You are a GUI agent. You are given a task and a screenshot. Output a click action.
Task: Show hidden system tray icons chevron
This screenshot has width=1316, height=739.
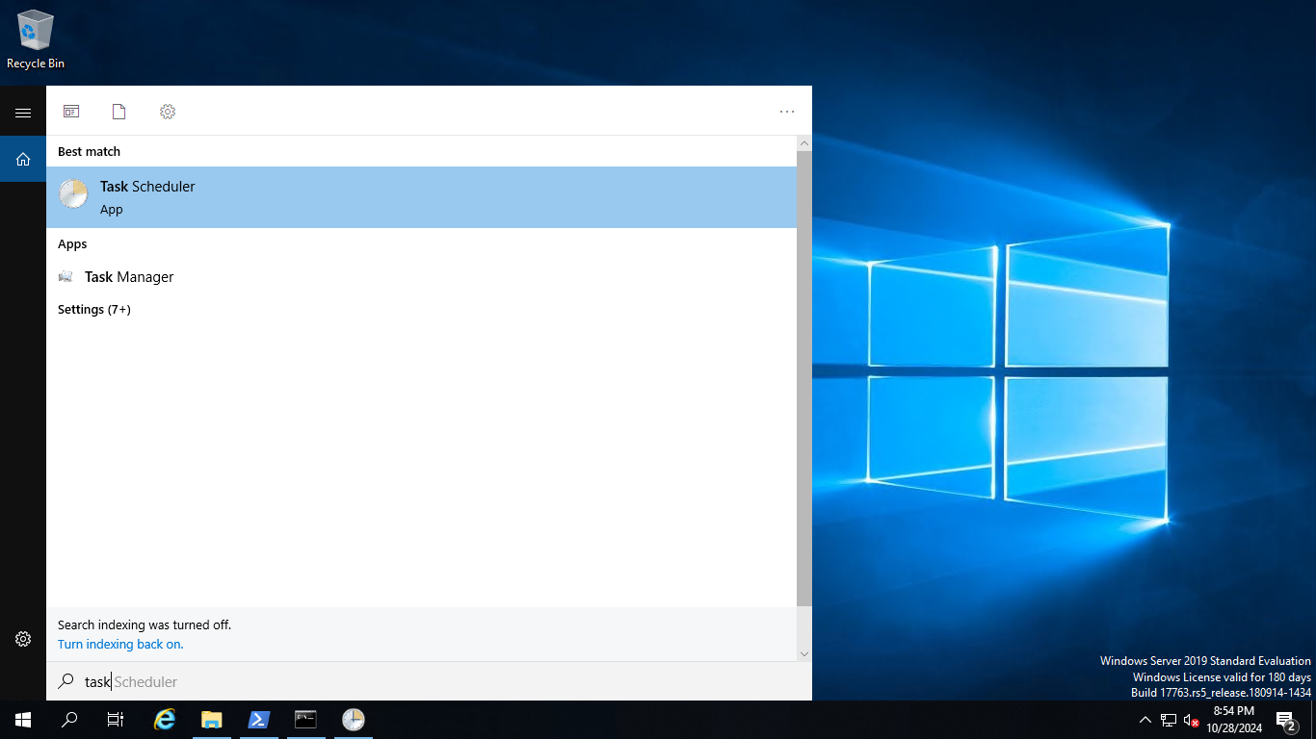[1145, 720]
